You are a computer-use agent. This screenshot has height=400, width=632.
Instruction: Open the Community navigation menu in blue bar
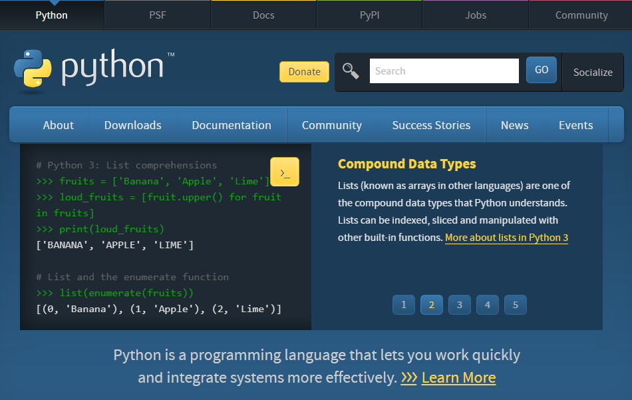click(332, 125)
